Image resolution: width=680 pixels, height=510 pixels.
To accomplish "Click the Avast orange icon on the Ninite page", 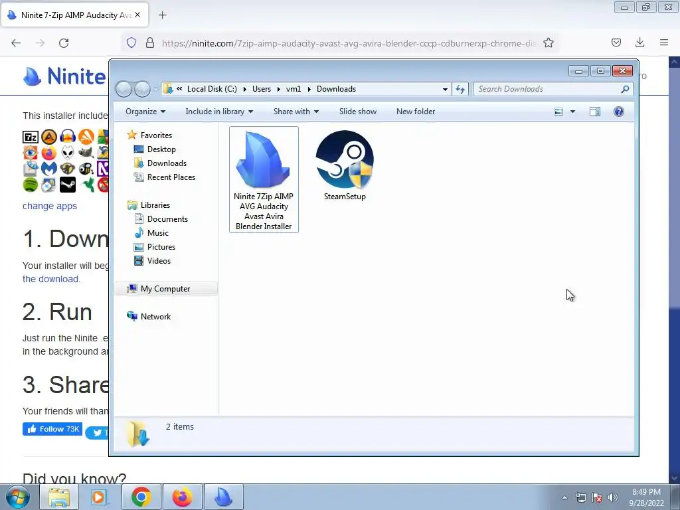I will coord(86,137).
